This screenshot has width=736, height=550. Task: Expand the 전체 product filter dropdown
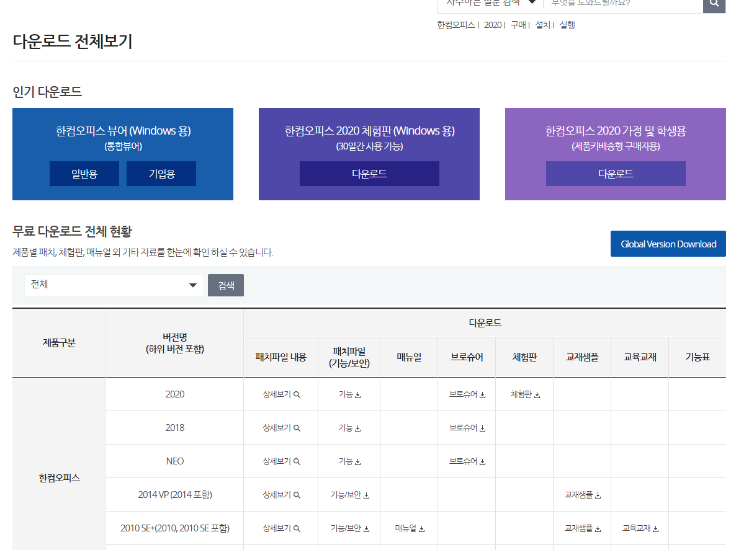tap(114, 285)
